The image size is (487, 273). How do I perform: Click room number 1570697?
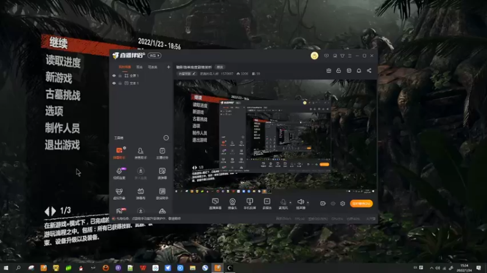[x=227, y=73]
